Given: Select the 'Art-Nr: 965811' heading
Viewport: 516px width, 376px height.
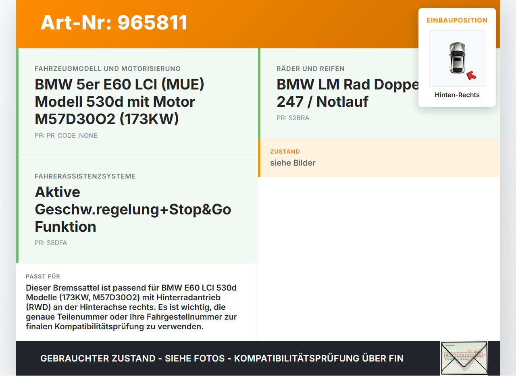Looking at the screenshot, I should point(114,23).
